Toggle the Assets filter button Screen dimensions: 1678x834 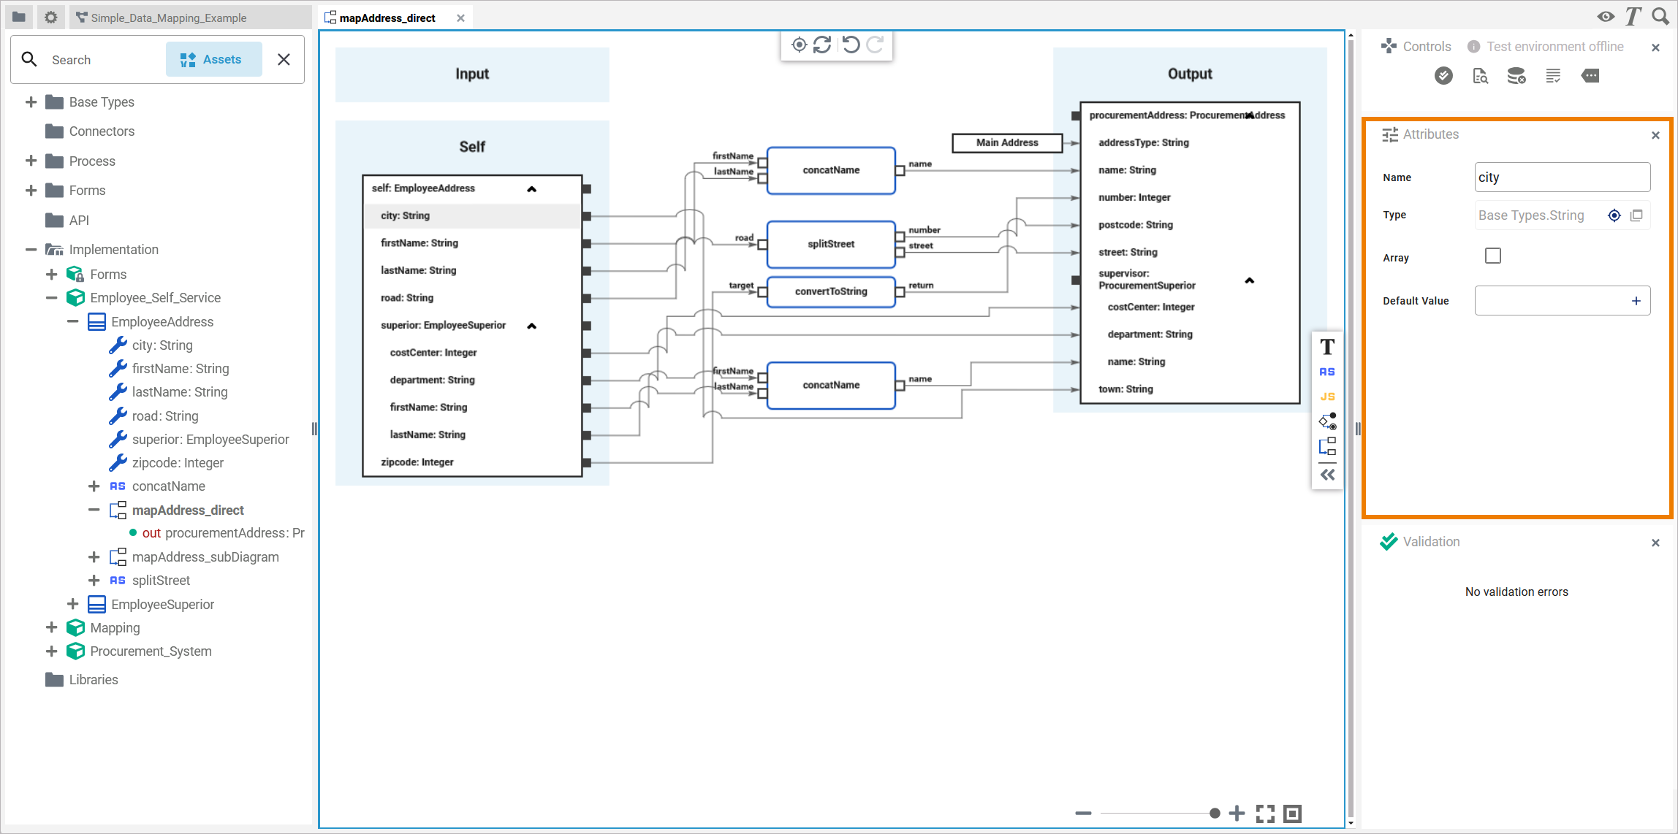[213, 60]
